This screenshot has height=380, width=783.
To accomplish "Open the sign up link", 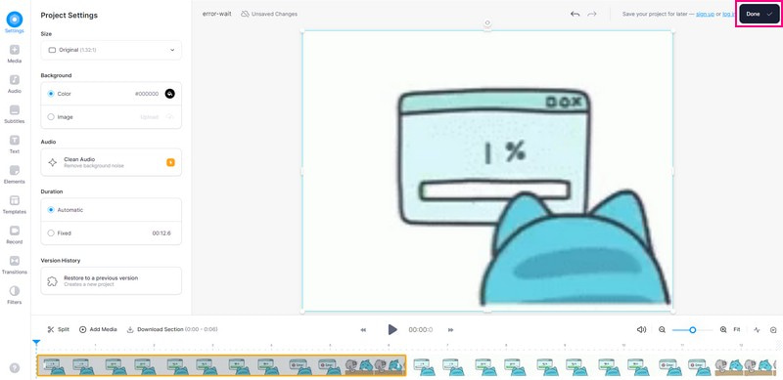I will pyautogui.click(x=705, y=14).
